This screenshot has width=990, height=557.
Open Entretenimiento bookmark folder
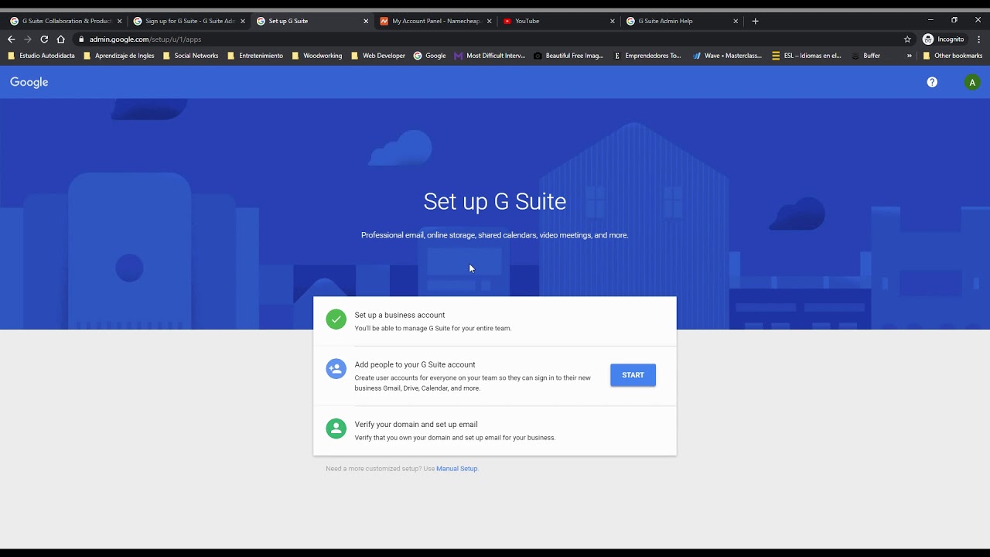tap(254, 56)
